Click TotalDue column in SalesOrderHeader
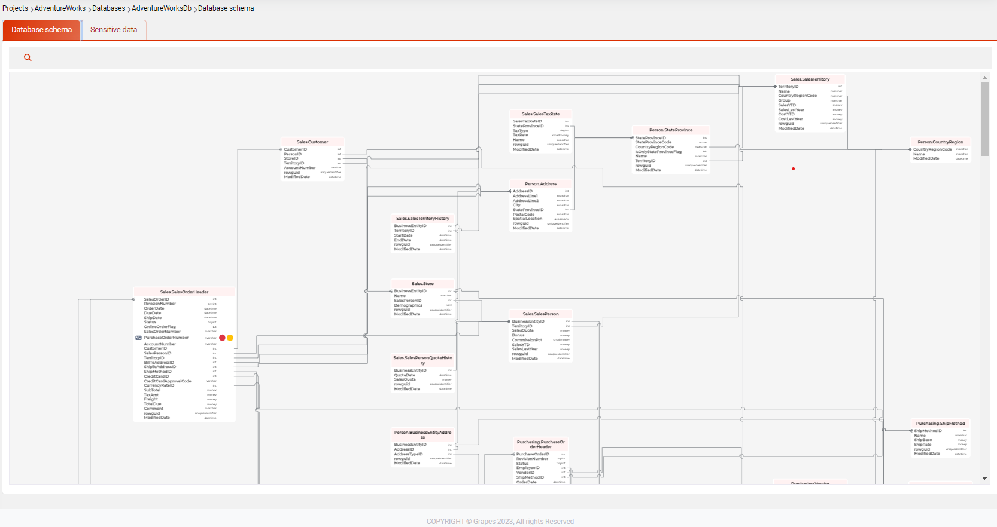The height and width of the screenshot is (527, 997). point(152,404)
